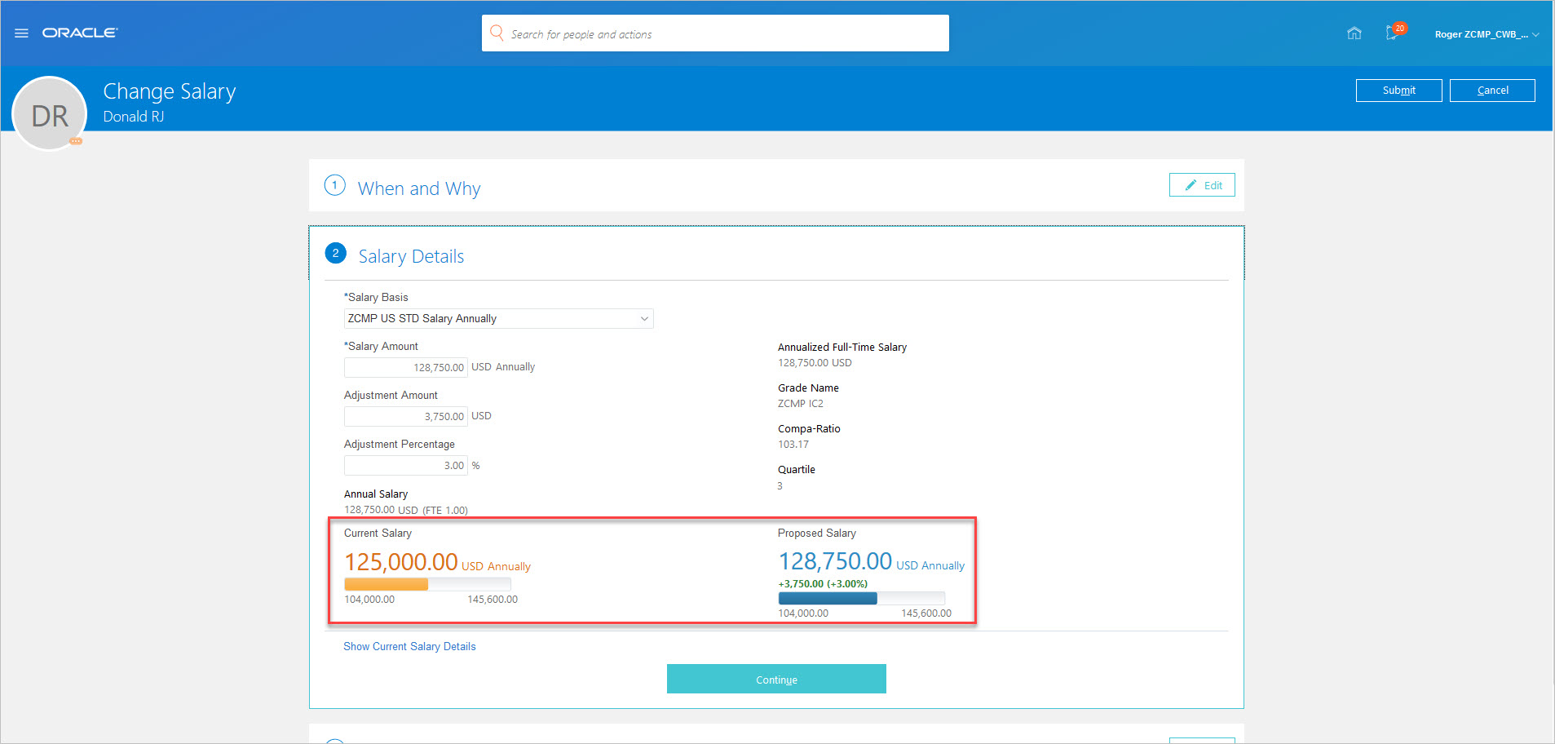The width and height of the screenshot is (1555, 744).
Task: Click the Adjustment Amount input field
Action: (406, 416)
